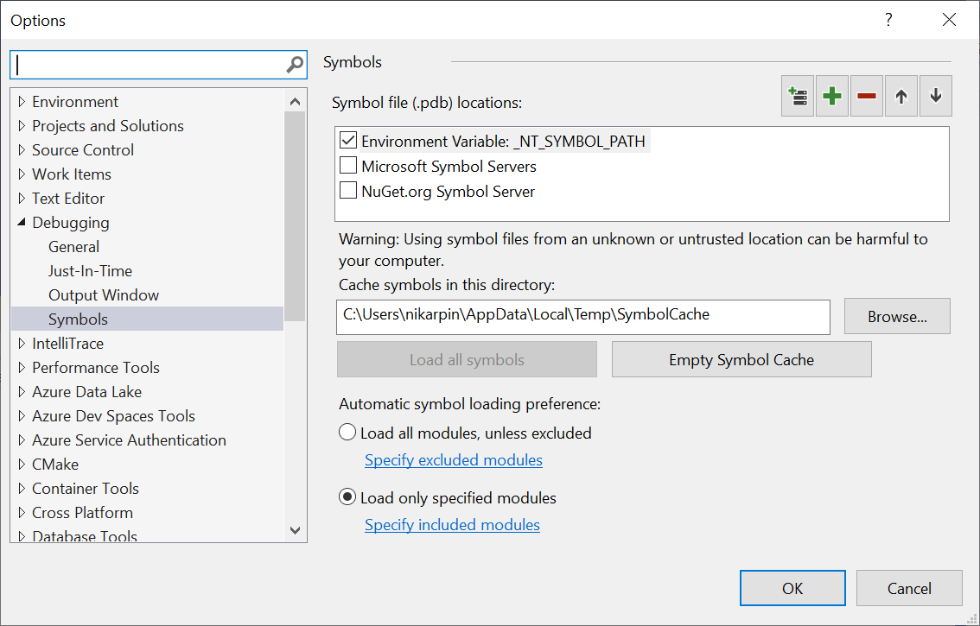Screen dimensions: 980x626
Task: Open the Just-In-Time debugging page
Action: [x=90, y=271]
